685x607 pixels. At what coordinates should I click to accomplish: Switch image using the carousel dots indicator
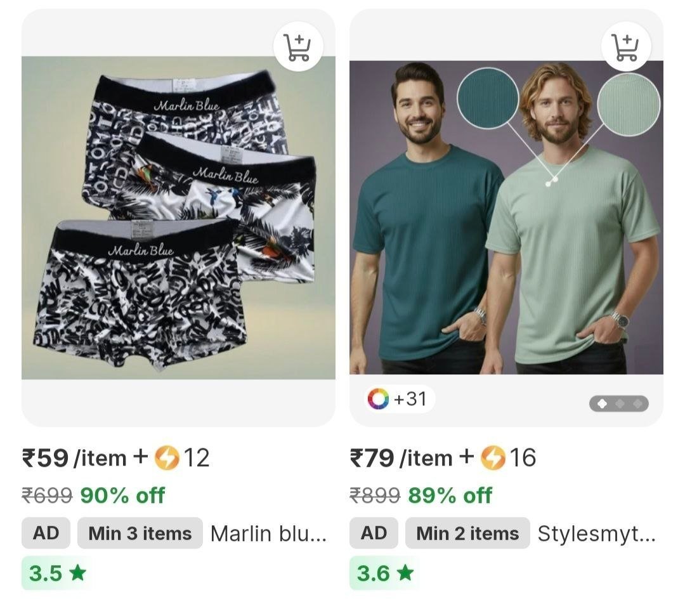click(619, 404)
